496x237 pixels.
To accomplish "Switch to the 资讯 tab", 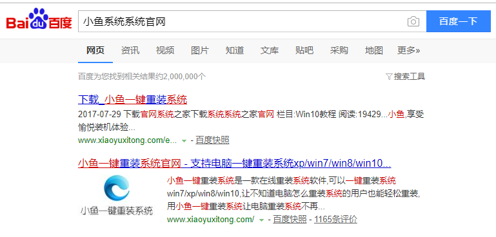I will (x=130, y=50).
